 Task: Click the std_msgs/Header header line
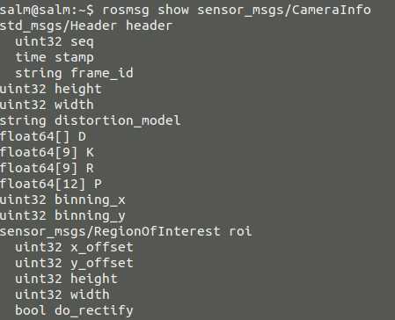[x=86, y=25]
